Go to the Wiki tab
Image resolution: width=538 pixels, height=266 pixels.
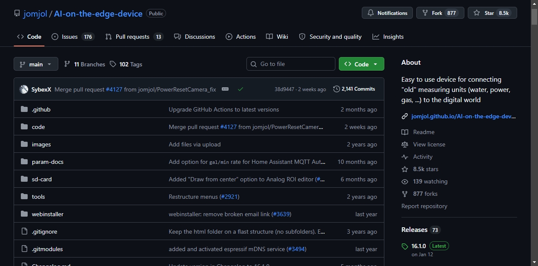277,37
